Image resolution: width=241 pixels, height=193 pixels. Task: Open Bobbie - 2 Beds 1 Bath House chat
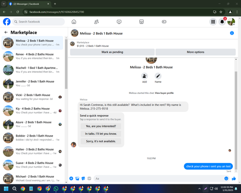[x=32, y=138]
